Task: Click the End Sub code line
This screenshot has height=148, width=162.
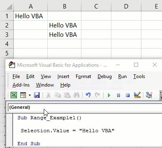Action: [x=29, y=144]
